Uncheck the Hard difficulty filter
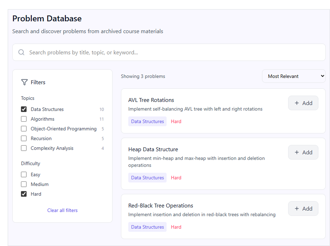The height and width of the screenshot is (246, 330). tap(24, 194)
